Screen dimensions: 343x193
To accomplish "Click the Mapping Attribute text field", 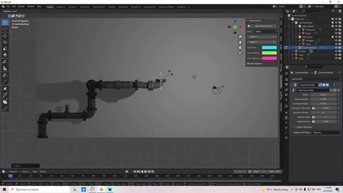I will (x=326, y=132).
